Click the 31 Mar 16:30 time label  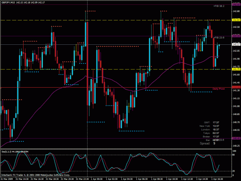(x=37, y=179)
